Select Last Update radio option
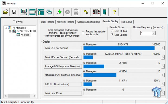Viewport: 168px width, 104px height. [x=112, y=35]
